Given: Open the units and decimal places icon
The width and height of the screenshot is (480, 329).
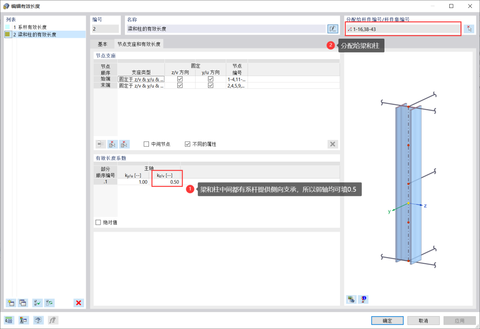Looking at the screenshot, I should [x=9, y=320].
